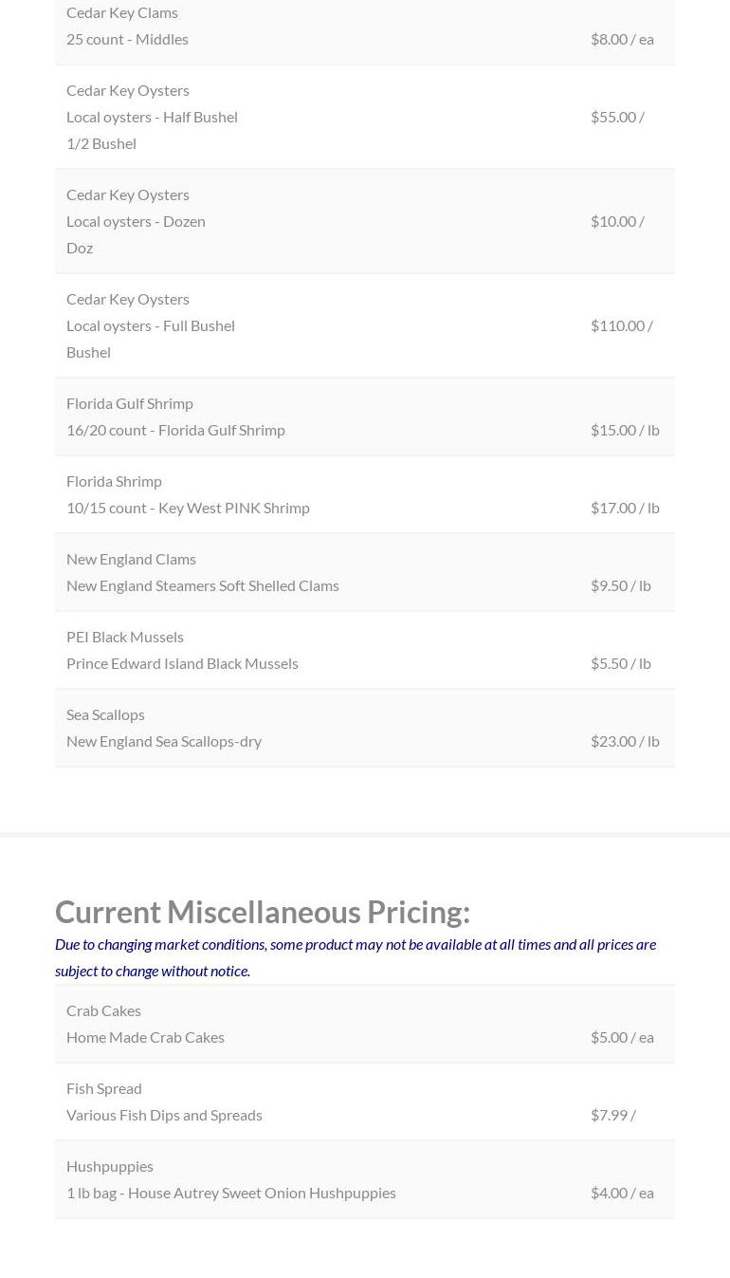Click House Autrey Sweet Onion Hushpuppies entry
Screen dimensions: 730x1278
[x=230, y=1193]
